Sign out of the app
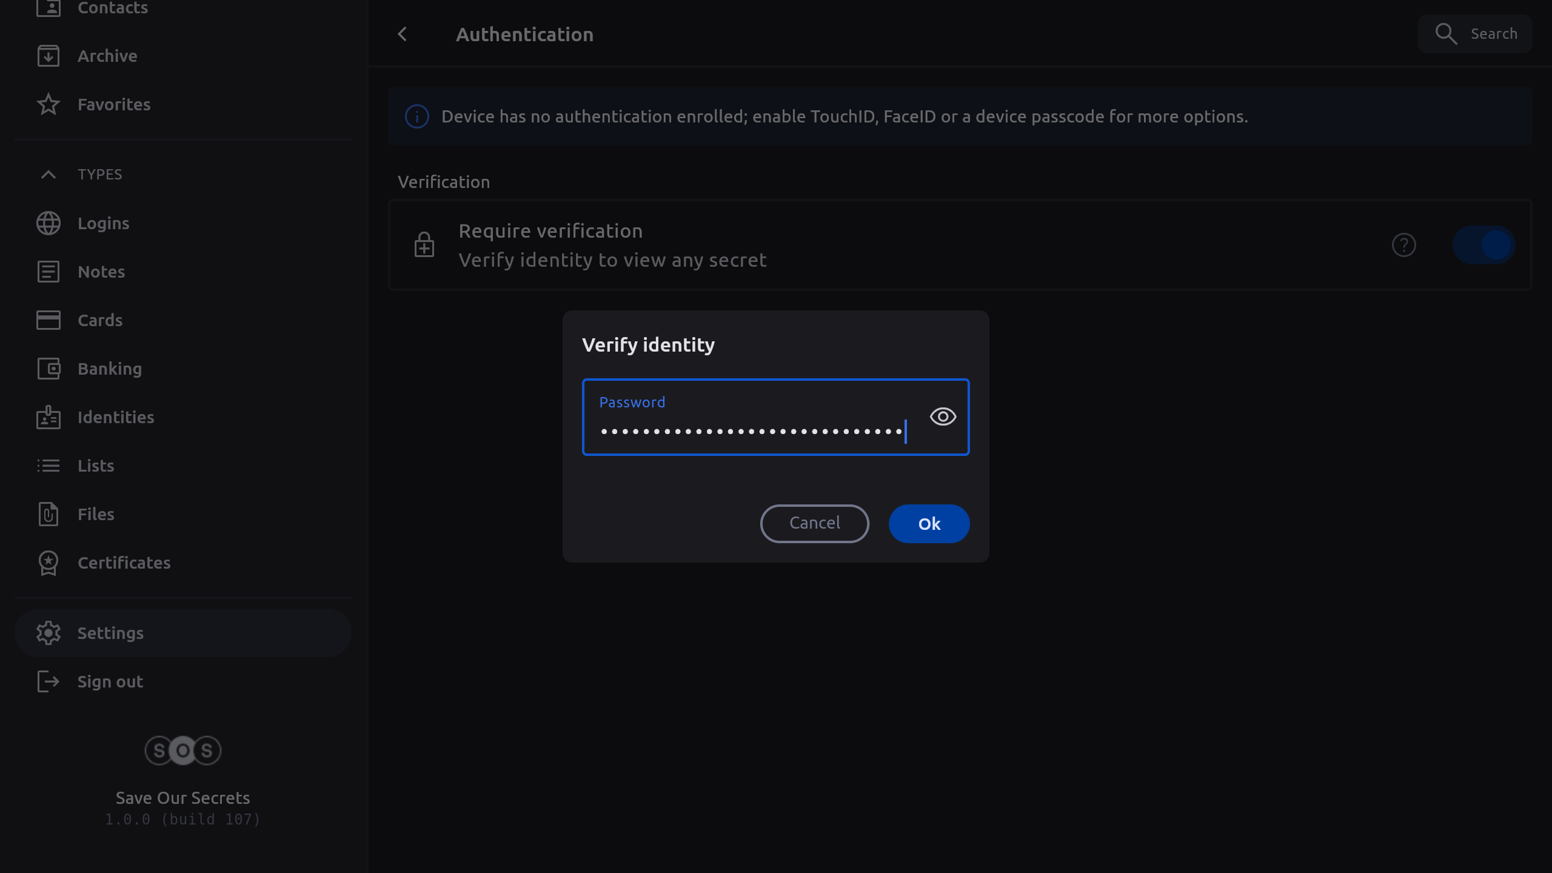The width and height of the screenshot is (1552, 873). [110, 681]
